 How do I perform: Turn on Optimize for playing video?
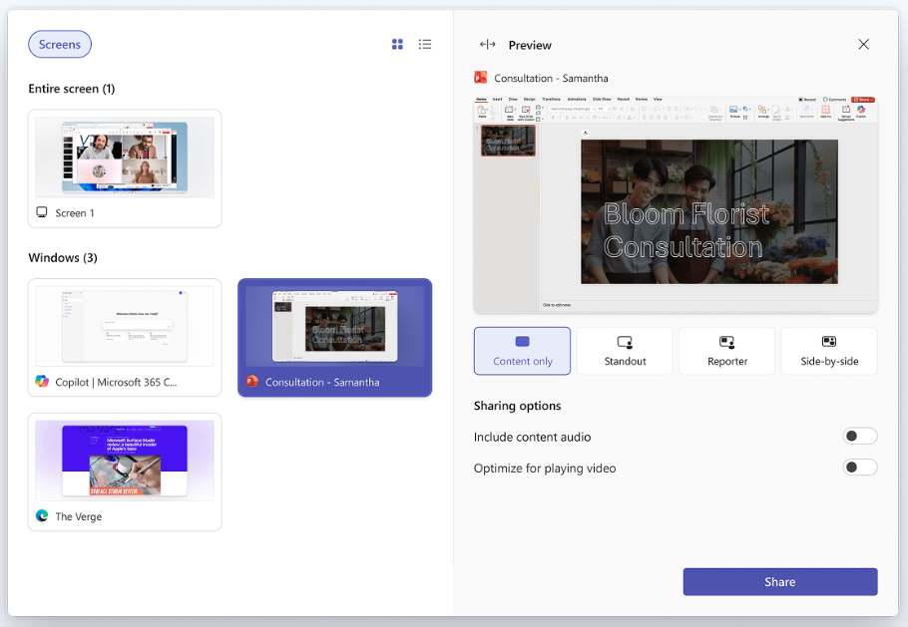pyautogui.click(x=859, y=468)
